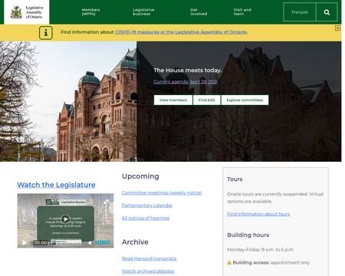Viewport: 345px width, 276px height.
Task: Open Read Hansard transcripts link
Action: [x=149, y=258]
